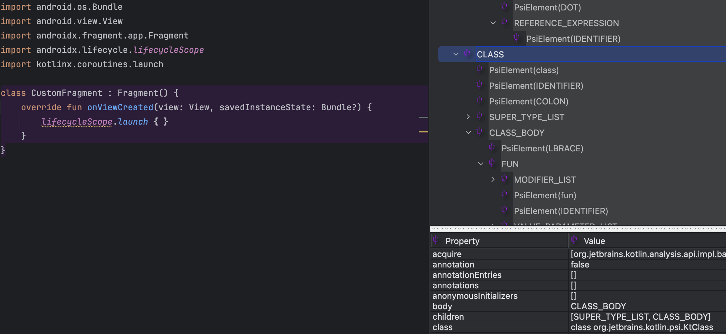The image size is (726, 334).
Task: Click the Fragment() supertype in the class declaration
Action: tap(143, 93)
